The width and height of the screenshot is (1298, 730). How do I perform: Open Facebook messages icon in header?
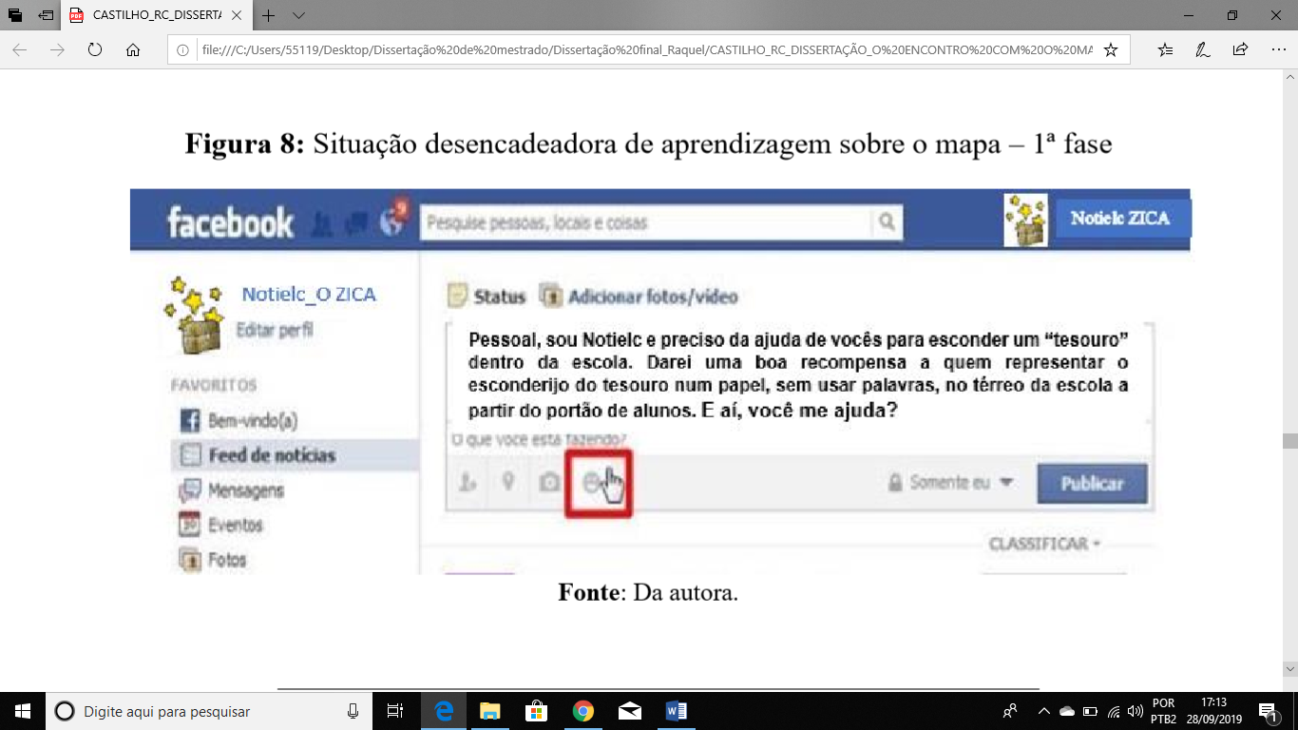pos(356,224)
